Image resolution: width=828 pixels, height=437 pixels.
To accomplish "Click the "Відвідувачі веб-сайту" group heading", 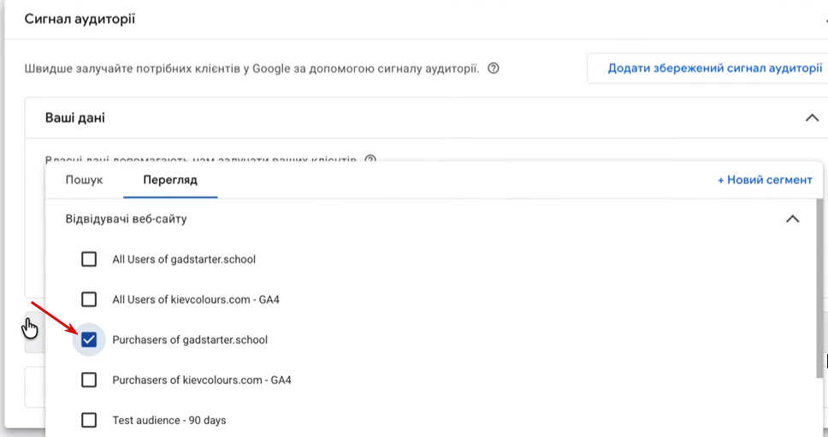I will pos(127,219).
